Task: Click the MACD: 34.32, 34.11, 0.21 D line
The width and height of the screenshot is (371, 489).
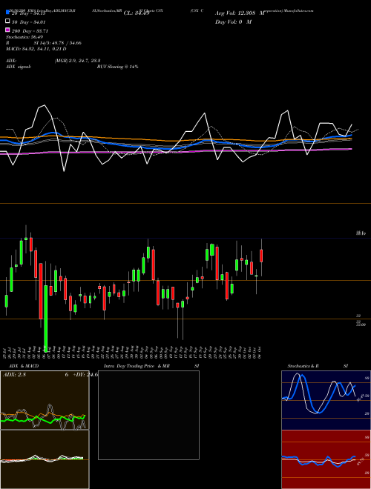Action: tap(36, 49)
